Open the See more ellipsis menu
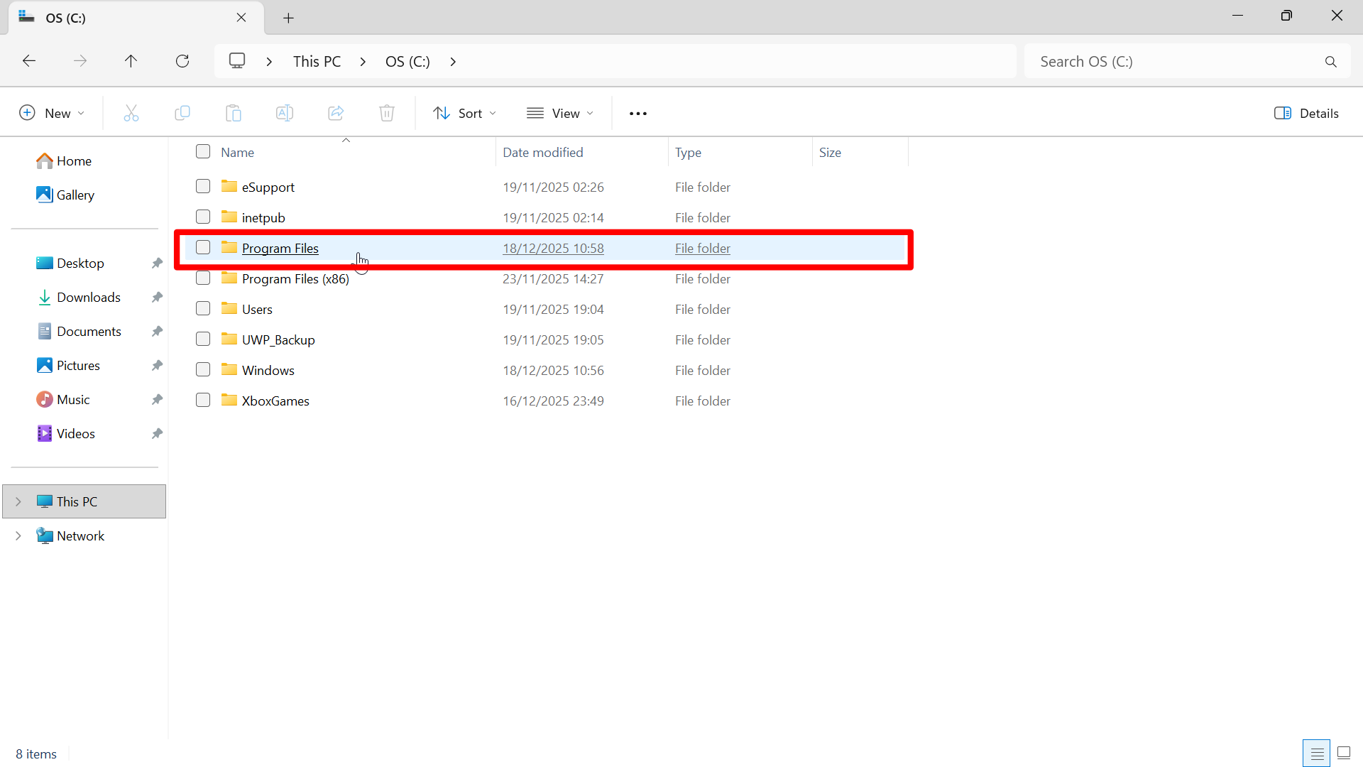This screenshot has width=1363, height=767. (637, 113)
